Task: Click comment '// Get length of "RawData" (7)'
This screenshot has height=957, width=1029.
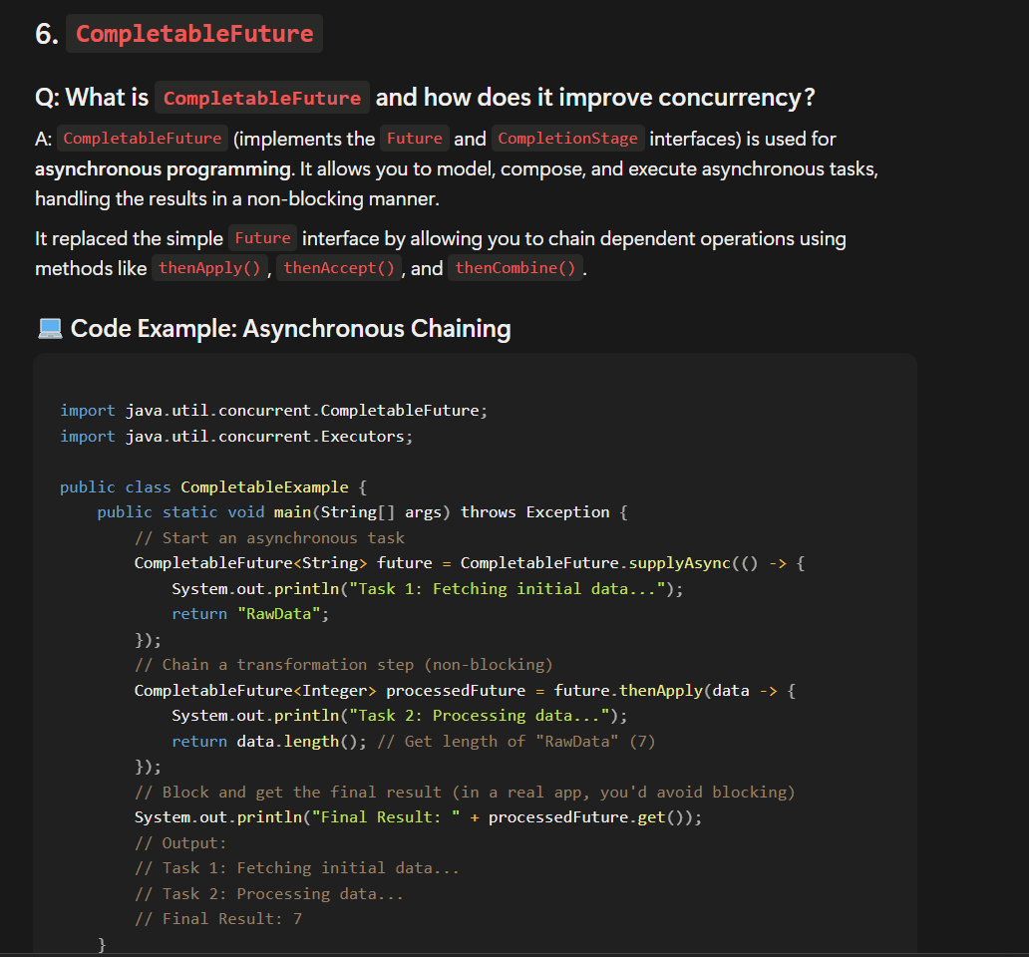Action: [516, 742]
